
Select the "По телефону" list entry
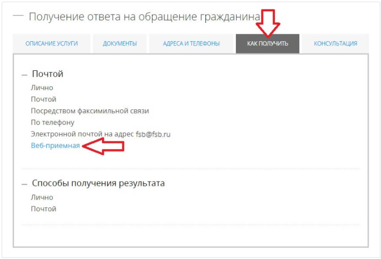pyautogui.click(x=53, y=123)
